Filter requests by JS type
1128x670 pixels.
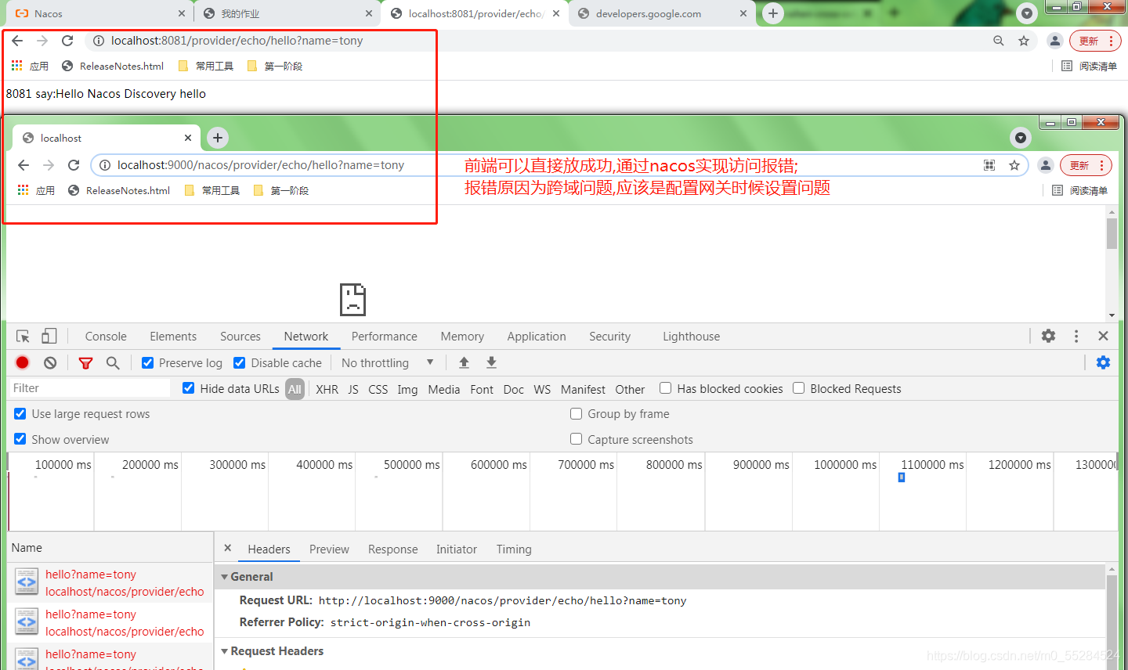click(353, 389)
